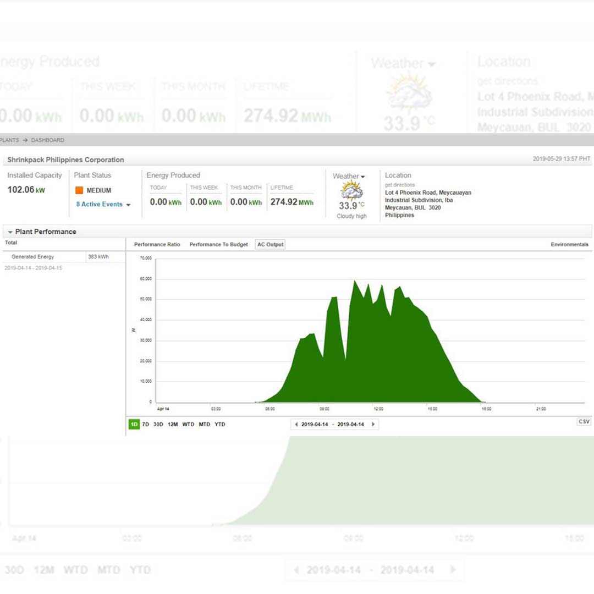Image resolution: width=594 pixels, height=594 pixels.
Task: Expand the 8 Active Events dropdown
Action: (103, 204)
